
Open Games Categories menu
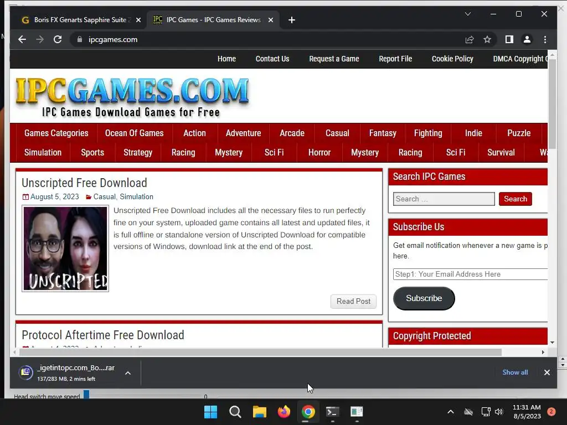tap(56, 133)
